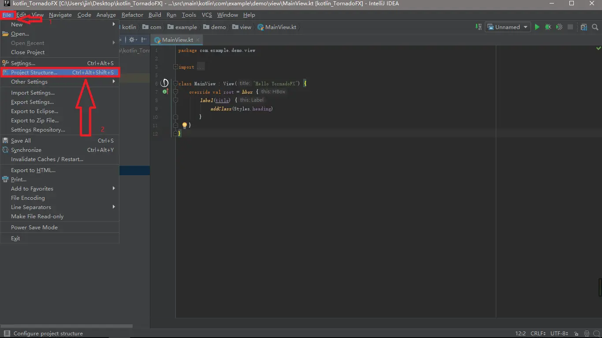The width and height of the screenshot is (602, 338).
Task: Hide the project panel with collapse icon
Action: click(x=144, y=40)
